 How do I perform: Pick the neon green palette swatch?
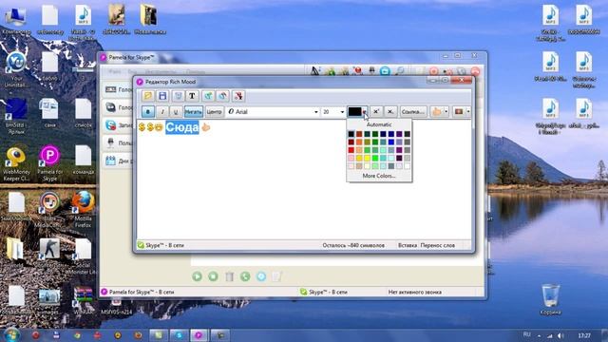click(375, 159)
